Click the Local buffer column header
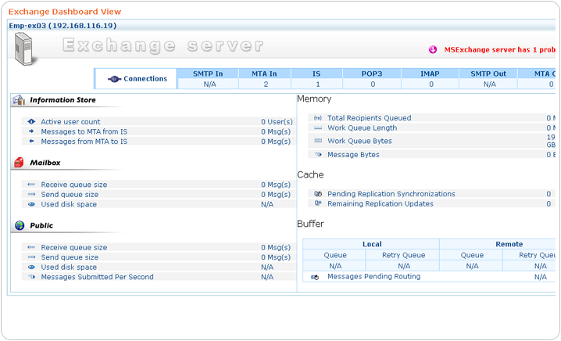The height and width of the screenshot is (341, 561). [x=372, y=244]
